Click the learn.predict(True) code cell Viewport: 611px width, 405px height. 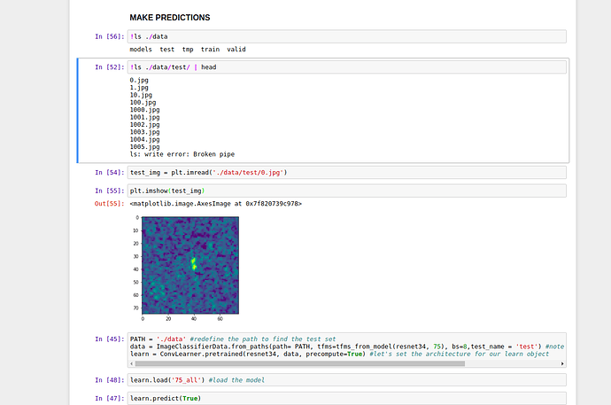(347, 399)
